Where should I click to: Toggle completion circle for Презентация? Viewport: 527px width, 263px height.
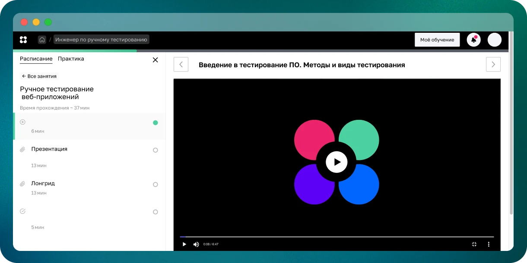pos(156,150)
